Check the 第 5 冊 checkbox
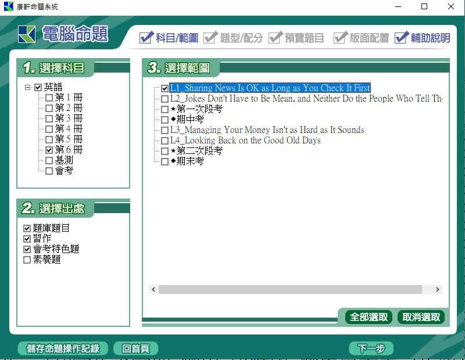 [x=49, y=139]
